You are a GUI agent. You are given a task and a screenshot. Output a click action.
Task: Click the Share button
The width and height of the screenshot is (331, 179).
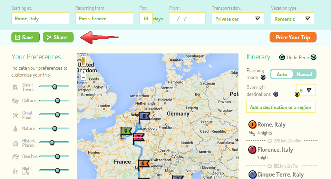point(58,37)
